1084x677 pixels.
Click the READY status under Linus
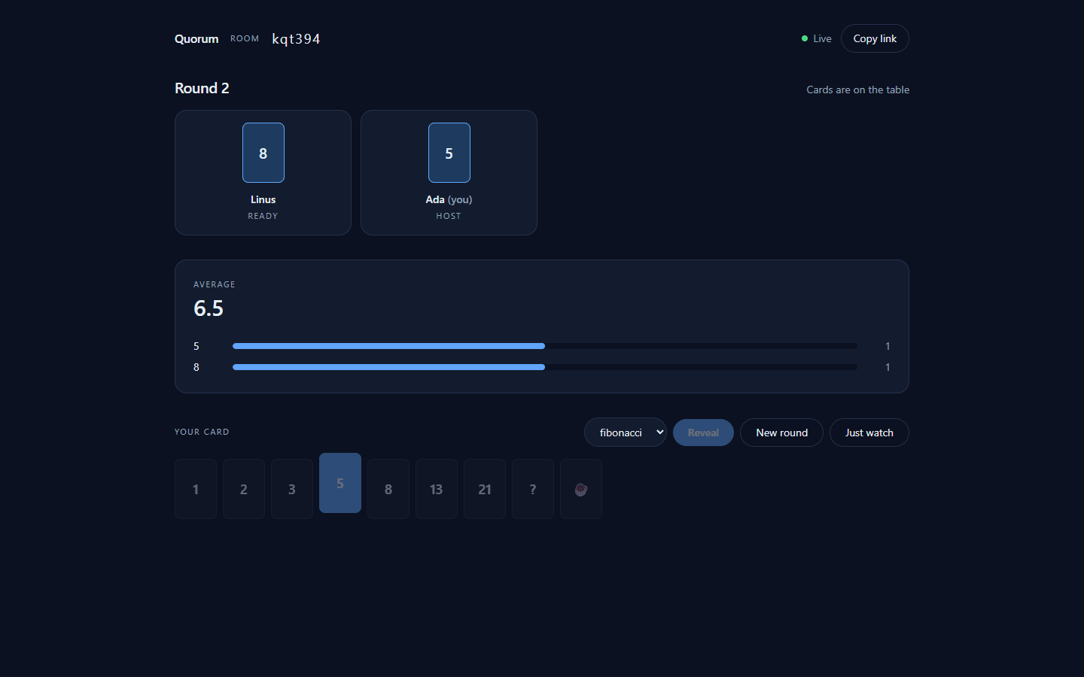[x=263, y=216]
